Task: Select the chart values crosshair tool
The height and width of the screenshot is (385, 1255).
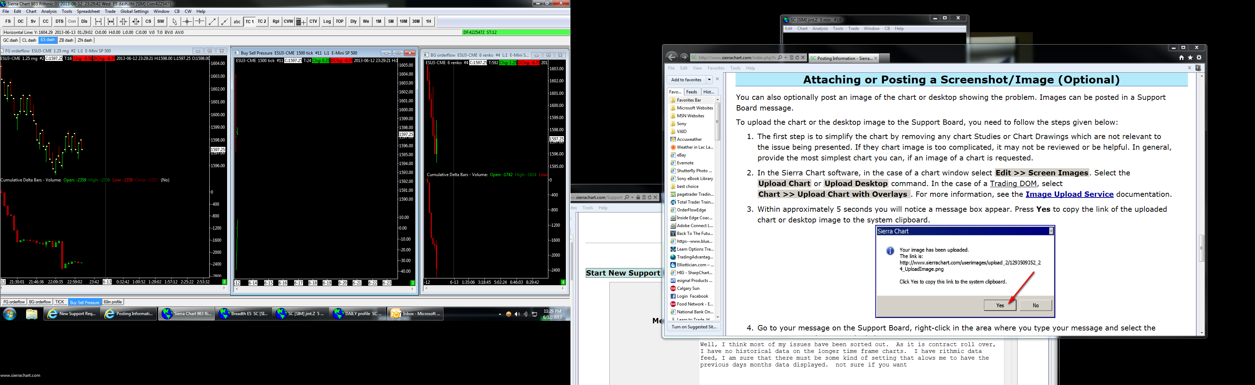Action: tap(187, 21)
